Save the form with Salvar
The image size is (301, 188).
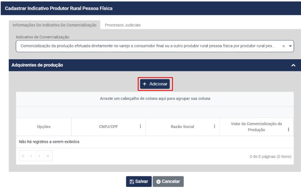click(139, 181)
